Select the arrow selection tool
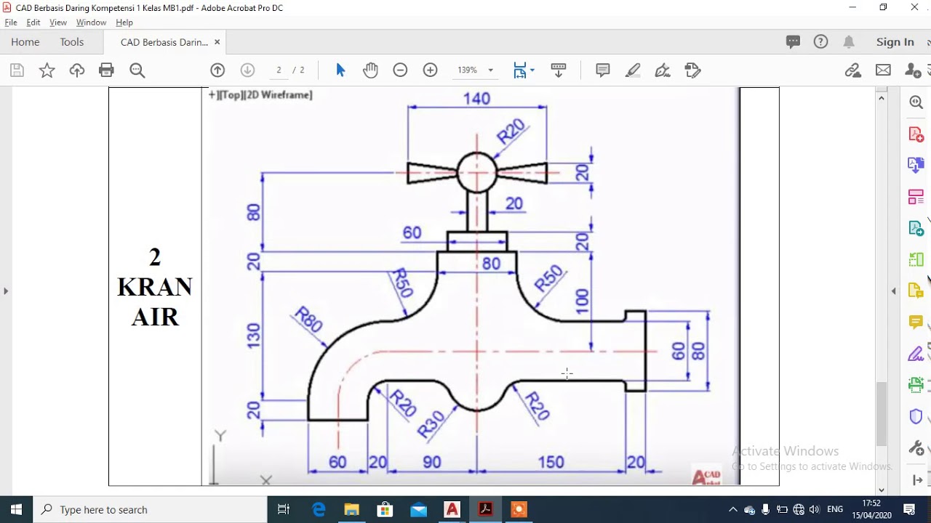931x523 pixels. pyautogui.click(x=340, y=70)
